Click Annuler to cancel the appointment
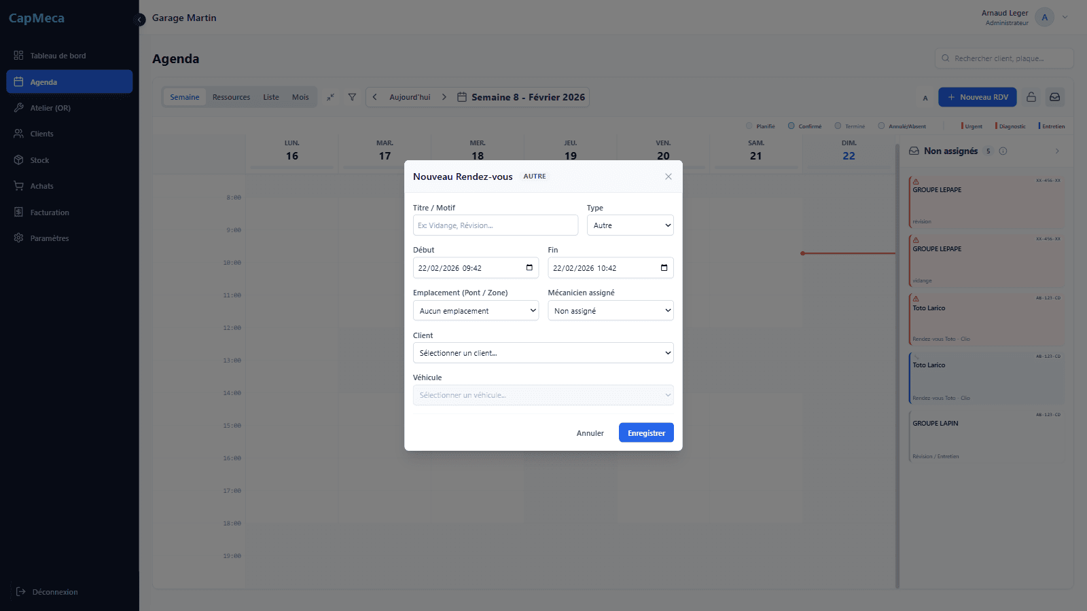 [x=590, y=433]
